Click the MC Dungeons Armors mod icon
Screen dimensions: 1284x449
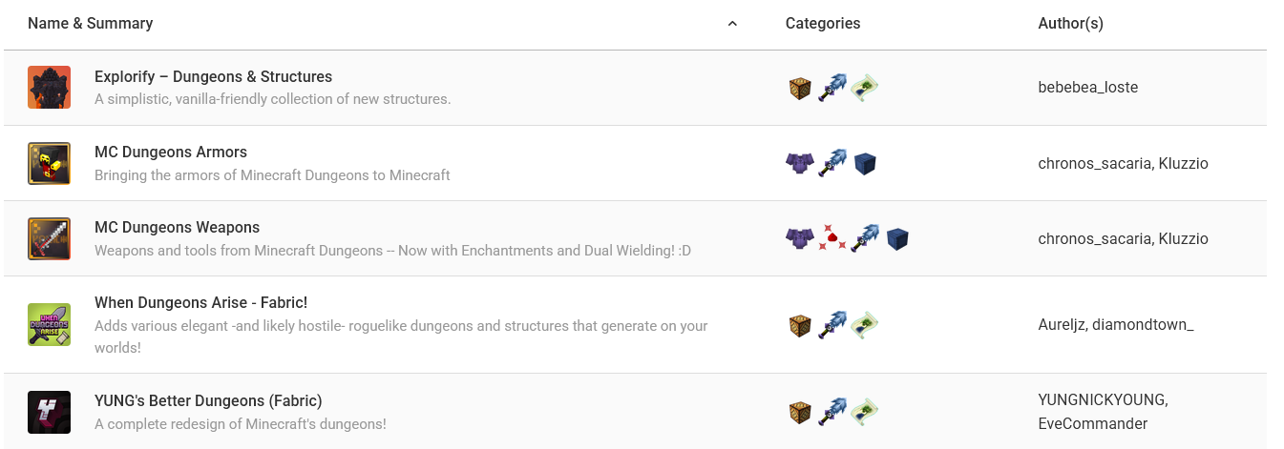pyautogui.click(x=49, y=163)
